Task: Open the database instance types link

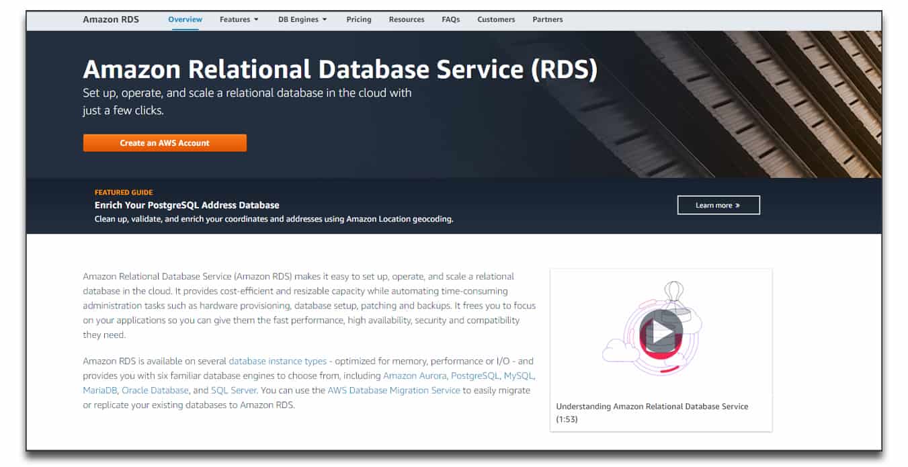Action: [x=278, y=361]
